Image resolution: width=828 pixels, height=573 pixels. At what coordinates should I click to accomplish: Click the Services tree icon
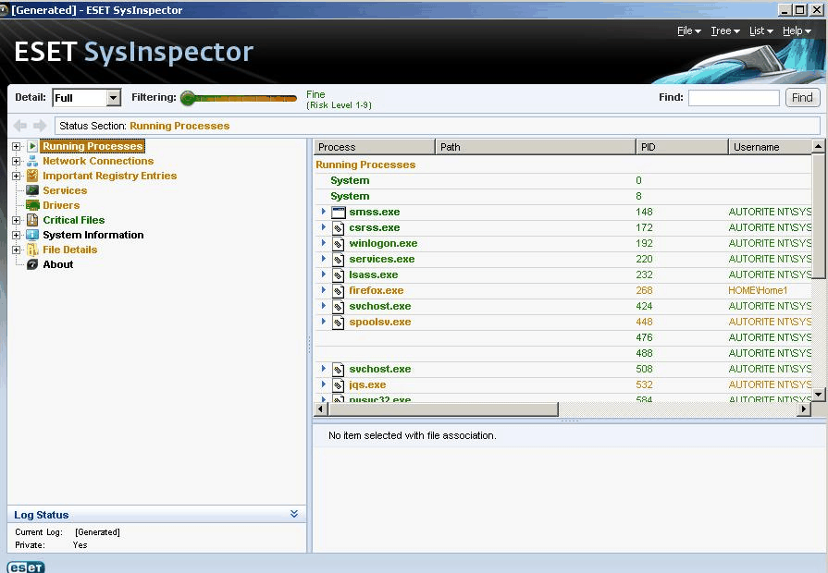[x=32, y=190]
